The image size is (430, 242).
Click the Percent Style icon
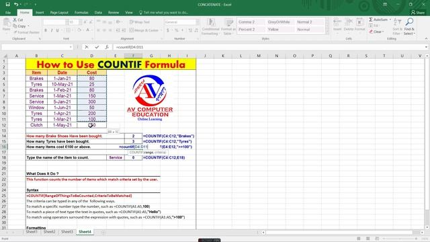pyautogui.click(x=176, y=30)
